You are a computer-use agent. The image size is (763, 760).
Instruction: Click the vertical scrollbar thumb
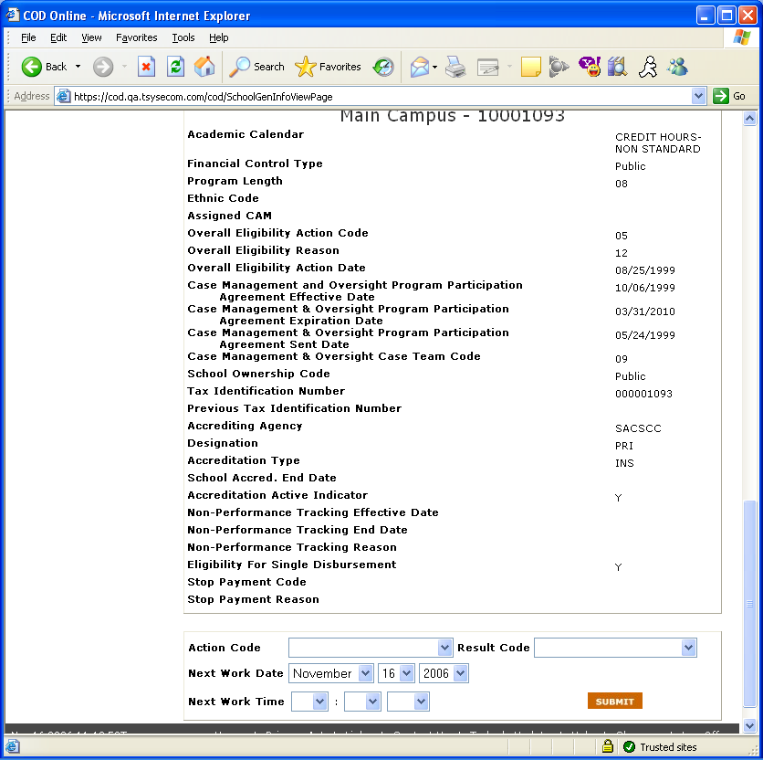pos(749,603)
